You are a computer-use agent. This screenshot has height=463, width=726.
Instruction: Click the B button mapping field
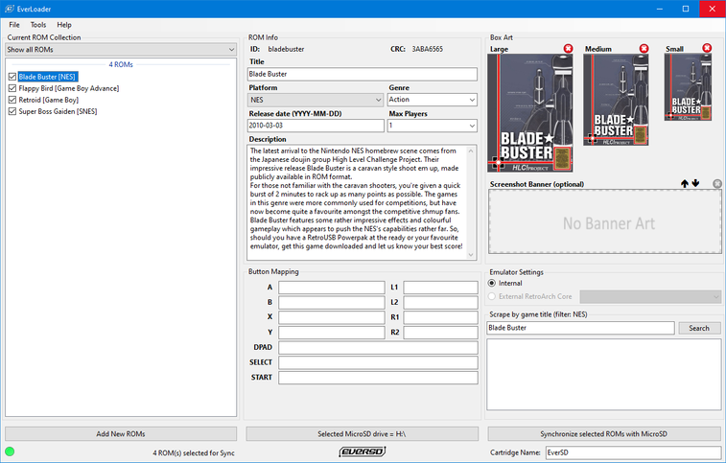pyautogui.click(x=332, y=302)
